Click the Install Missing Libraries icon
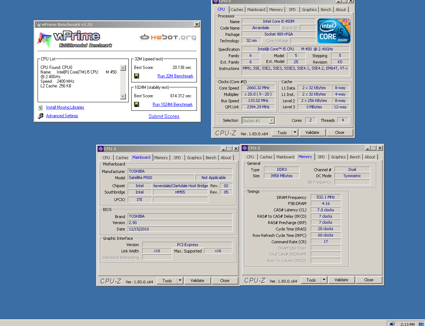Image resolution: width=425 pixels, height=326 pixels. (x=40, y=107)
